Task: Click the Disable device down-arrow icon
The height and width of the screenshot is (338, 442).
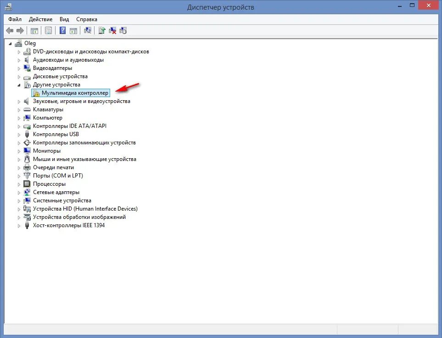Action: point(123,30)
